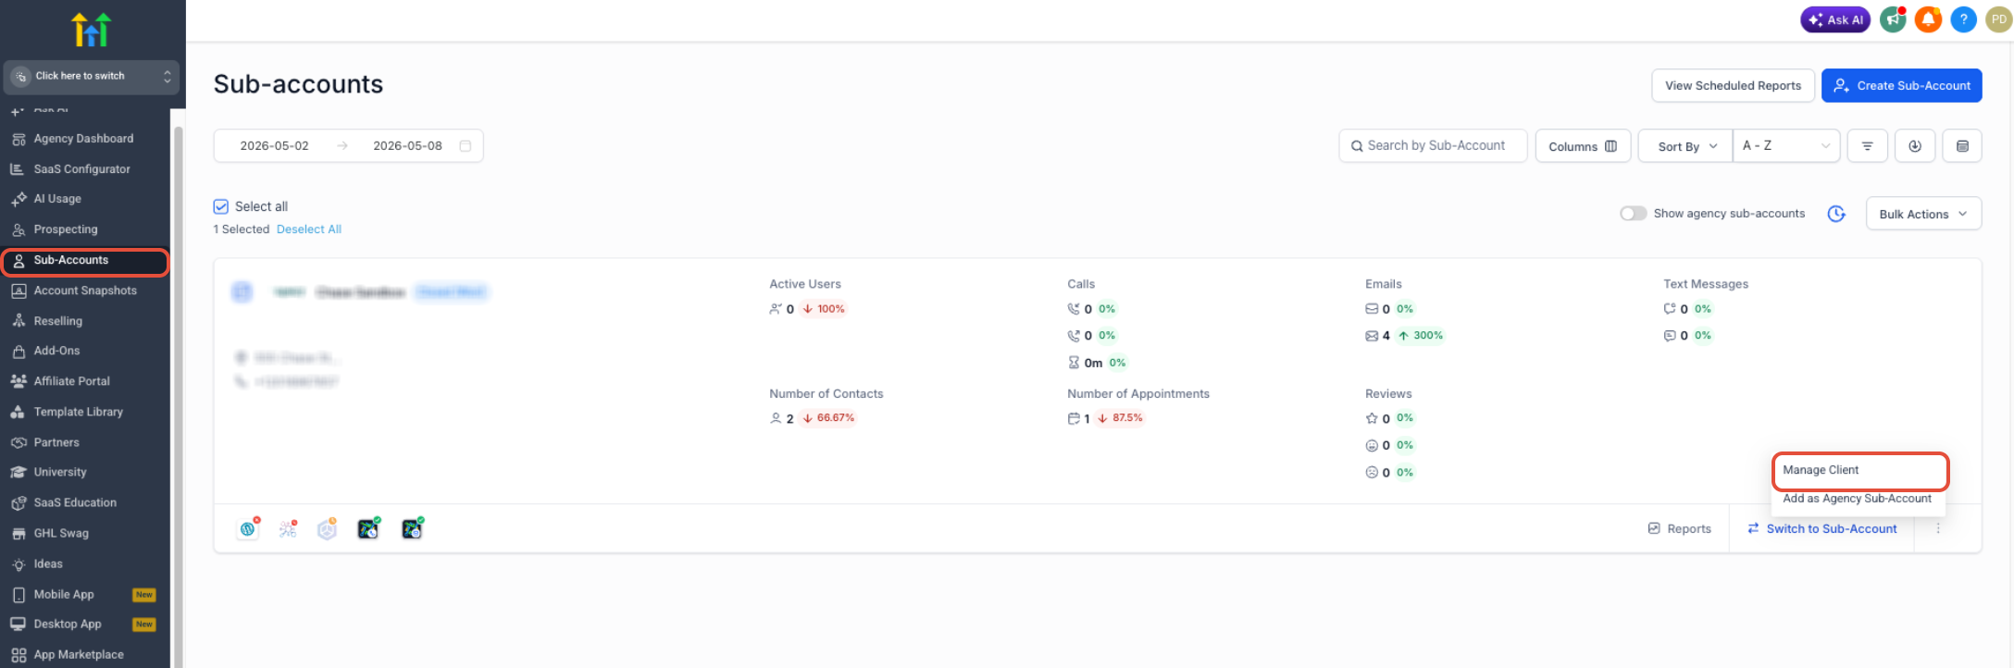
Task: Click the Create Sub-Account button
Action: point(1901,86)
